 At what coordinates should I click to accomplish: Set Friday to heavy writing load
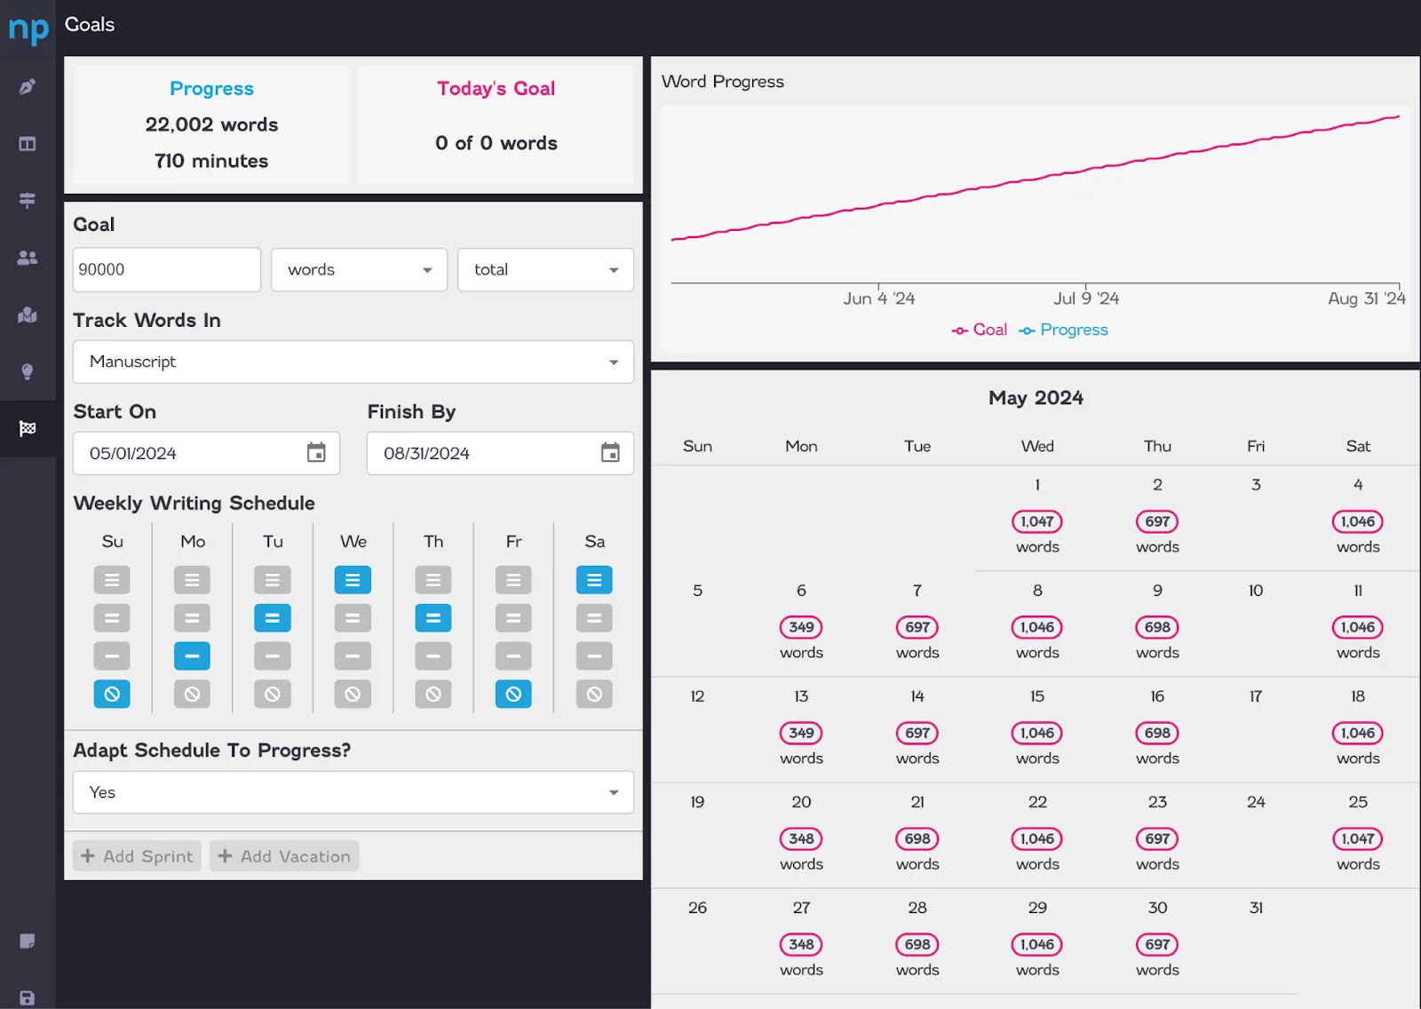pyautogui.click(x=513, y=580)
